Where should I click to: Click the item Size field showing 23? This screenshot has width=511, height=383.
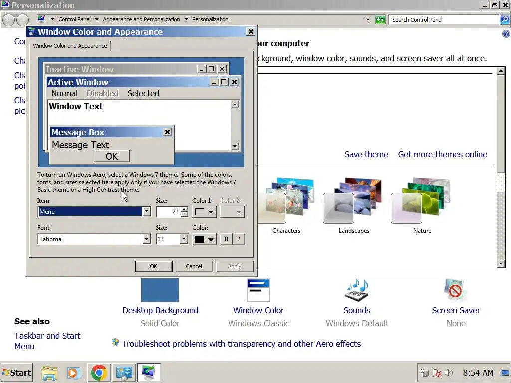pos(168,211)
